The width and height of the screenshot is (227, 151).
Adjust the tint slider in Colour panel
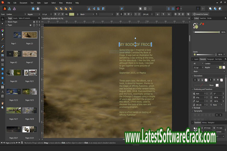click(207, 32)
